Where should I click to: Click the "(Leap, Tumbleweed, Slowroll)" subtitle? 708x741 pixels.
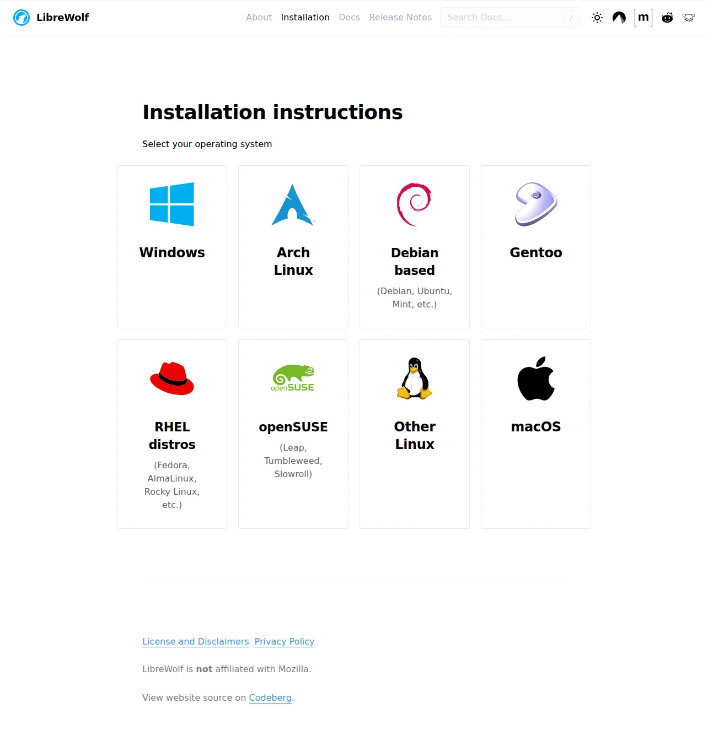[x=293, y=461]
